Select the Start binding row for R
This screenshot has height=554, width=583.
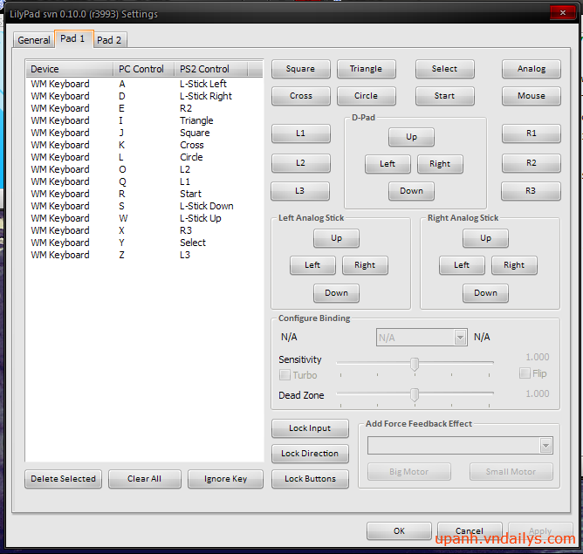coord(144,194)
